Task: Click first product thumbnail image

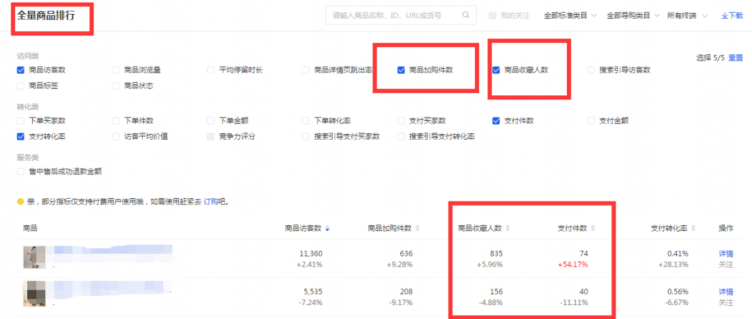Action: tap(34, 257)
